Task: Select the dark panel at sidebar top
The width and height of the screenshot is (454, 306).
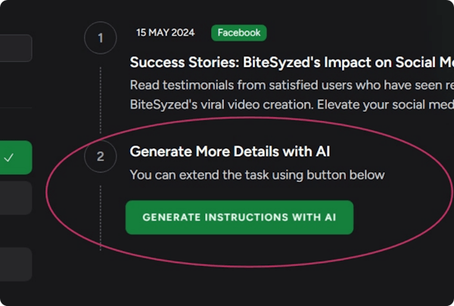Action: (15, 48)
